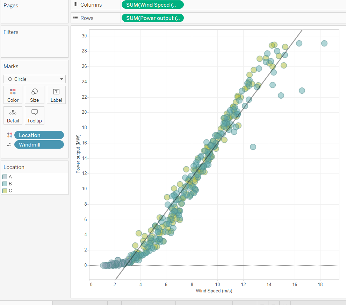Open the Tooltip mark property on Marks card
346x305 pixels.
click(x=34, y=115)
